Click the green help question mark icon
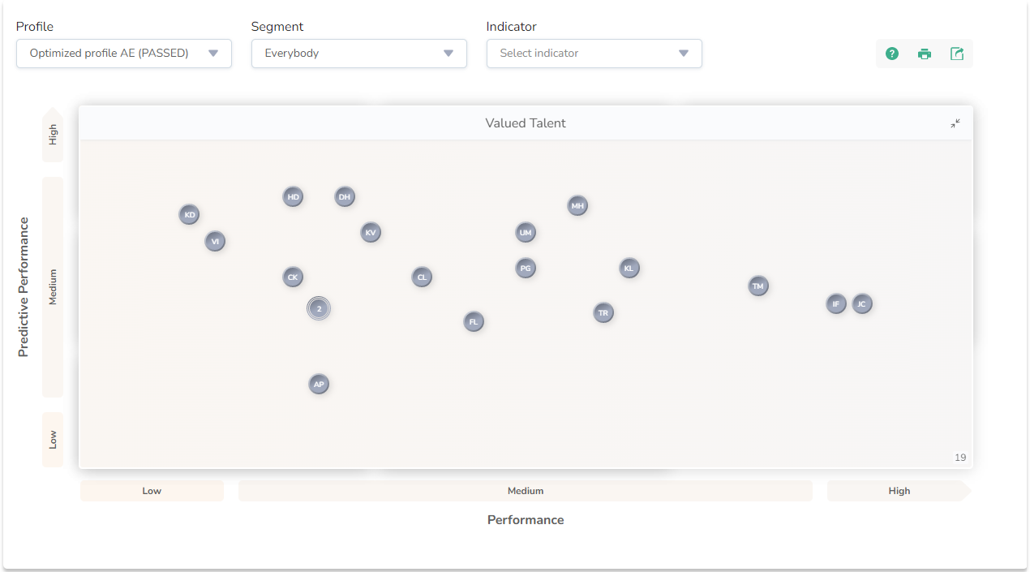 [x=892, y=54]
